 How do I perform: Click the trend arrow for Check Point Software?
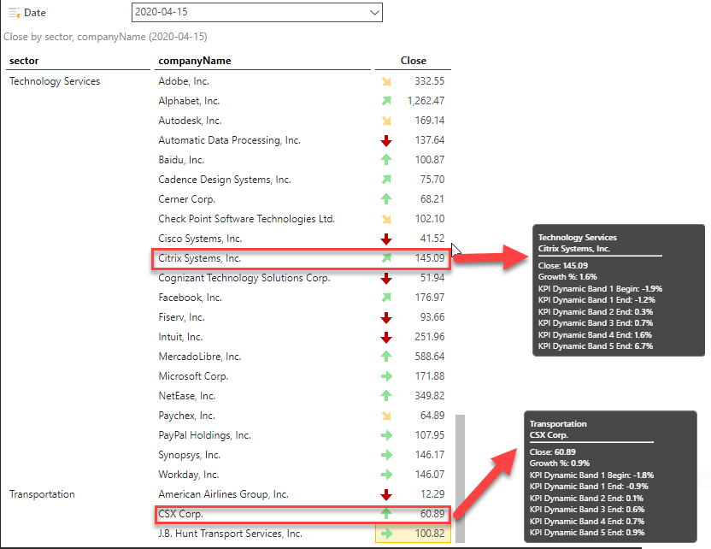(x=386, y=219)
